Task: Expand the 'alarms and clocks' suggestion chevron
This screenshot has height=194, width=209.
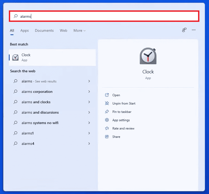Action: (89, 102)
